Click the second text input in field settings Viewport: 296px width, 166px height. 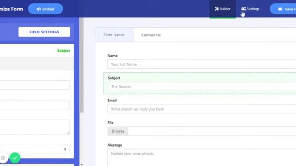(35, 105)
